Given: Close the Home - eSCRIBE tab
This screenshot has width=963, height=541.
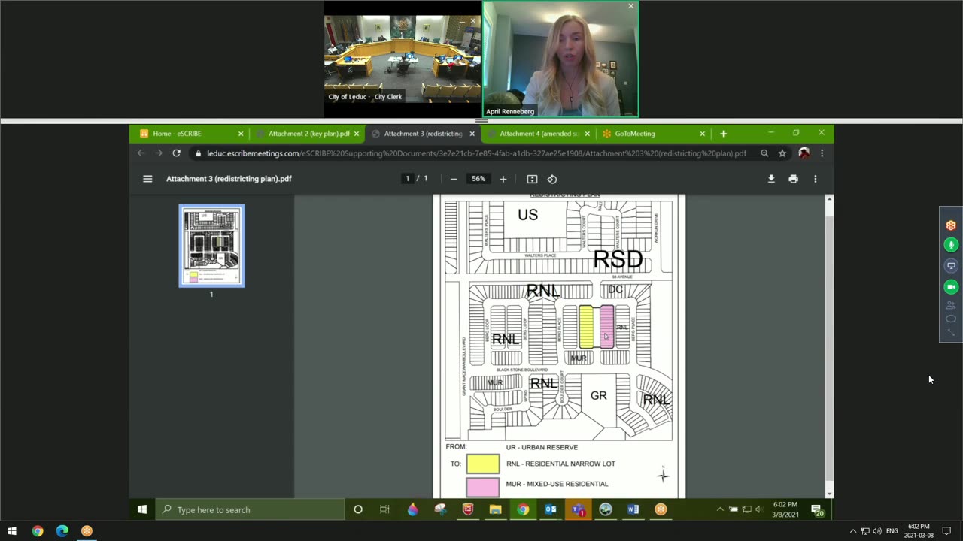Looking at the screenshot, I should click(241, 134).
